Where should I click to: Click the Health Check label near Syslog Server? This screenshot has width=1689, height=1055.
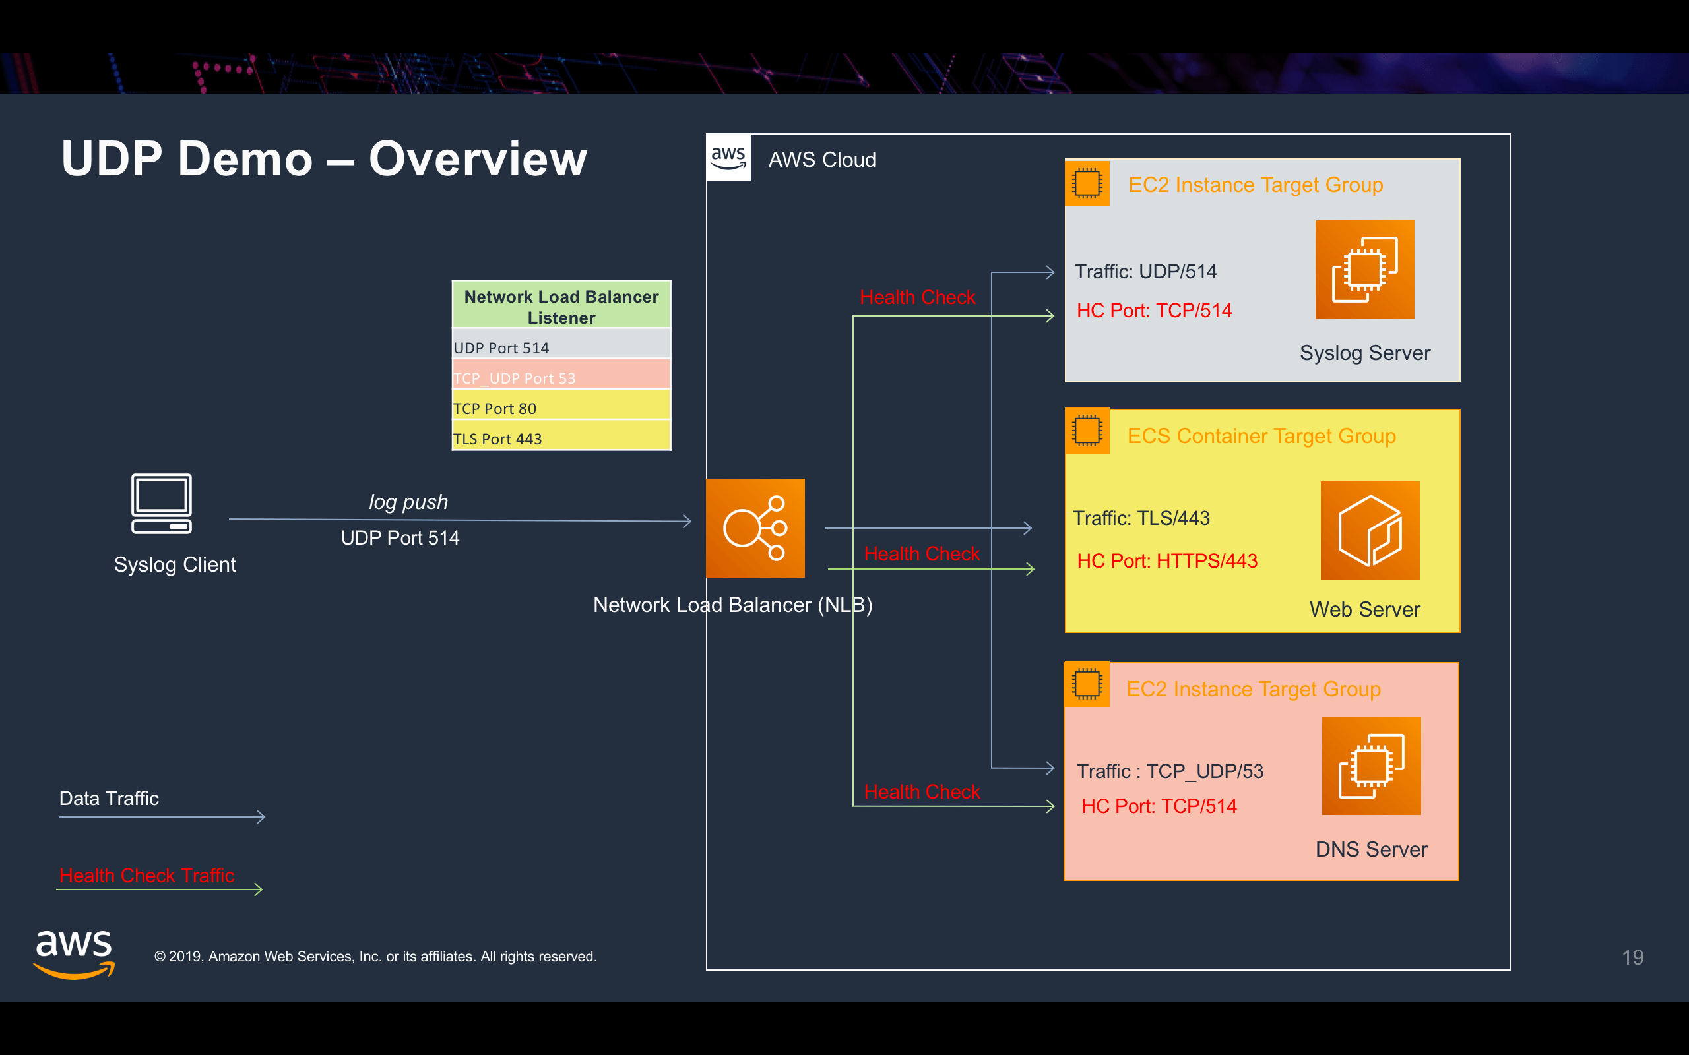(918, 297)
